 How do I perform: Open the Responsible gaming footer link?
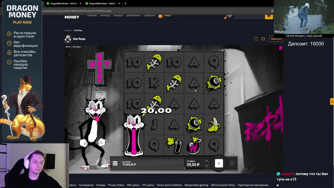coord(196,185)
